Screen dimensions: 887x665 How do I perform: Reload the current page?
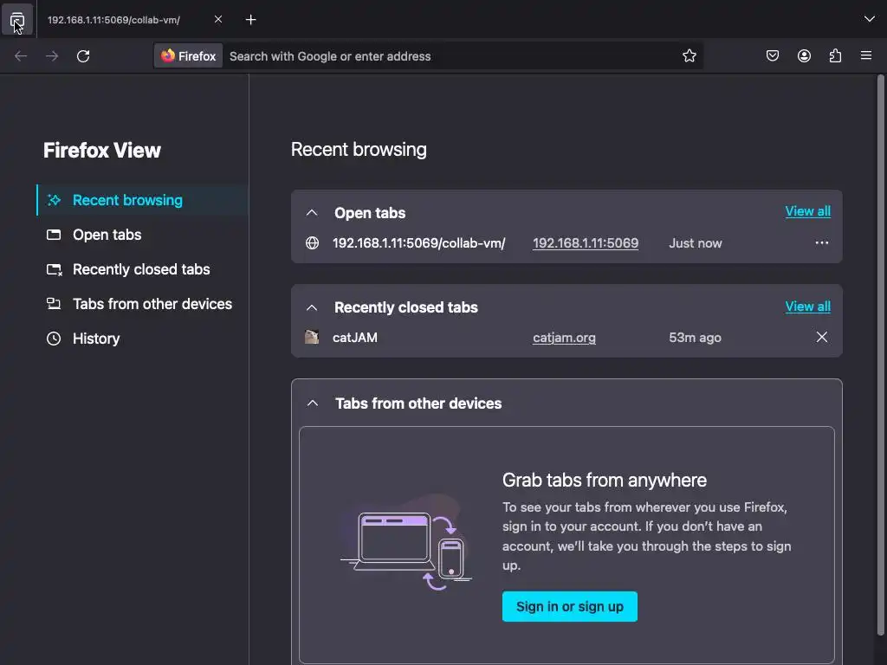(83, 56)
